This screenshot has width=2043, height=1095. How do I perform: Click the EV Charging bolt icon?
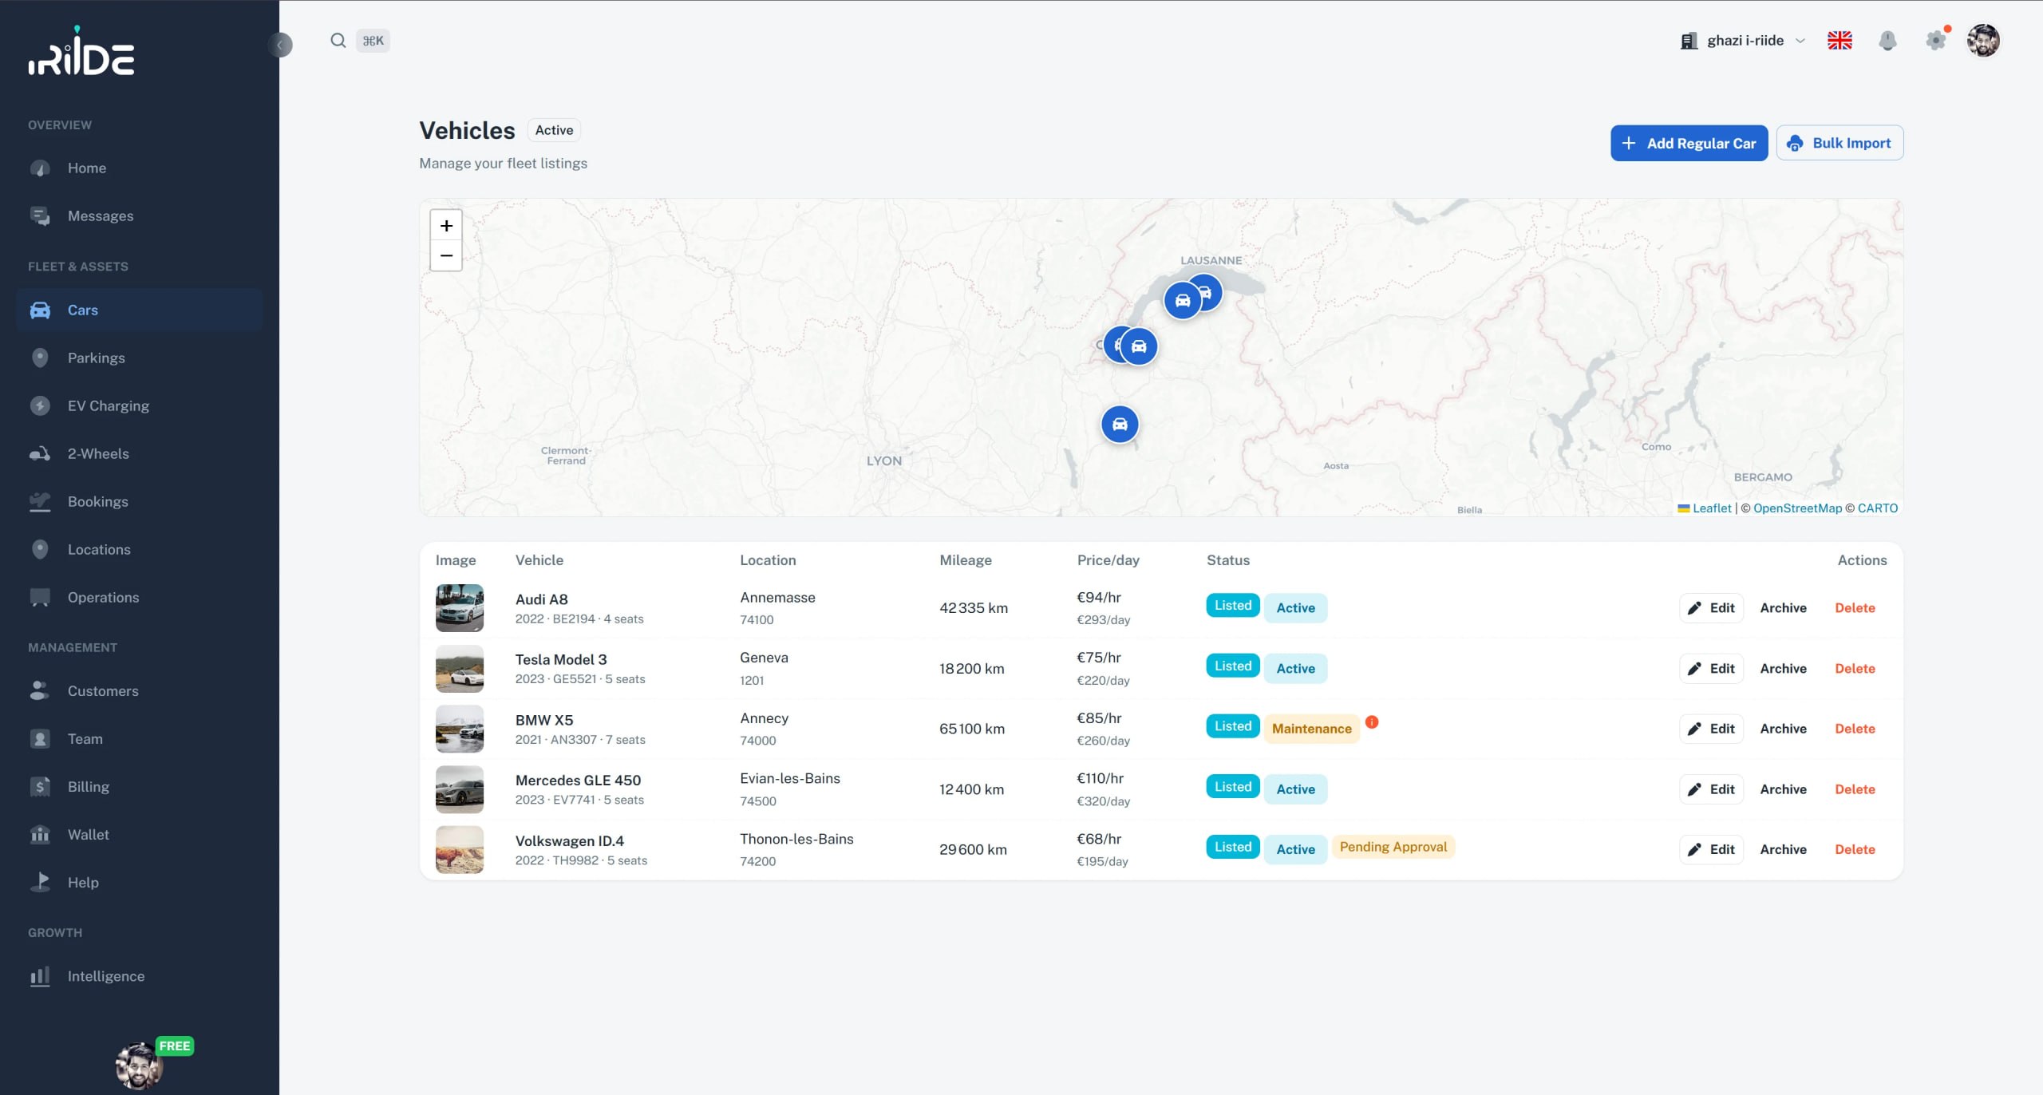coord(40,406)
